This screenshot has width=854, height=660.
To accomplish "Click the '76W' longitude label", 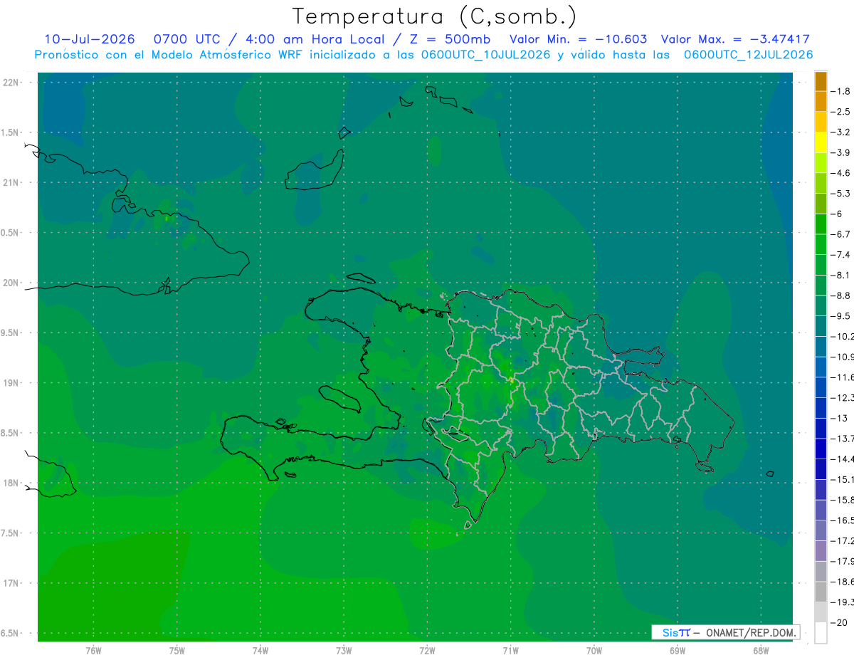I will (93, 651).
